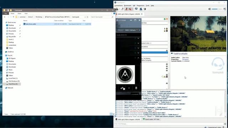The width and height of the screenshot is (228, 128).
Task: Click the channel list vertical scrollbar
Action: point(169,53)
